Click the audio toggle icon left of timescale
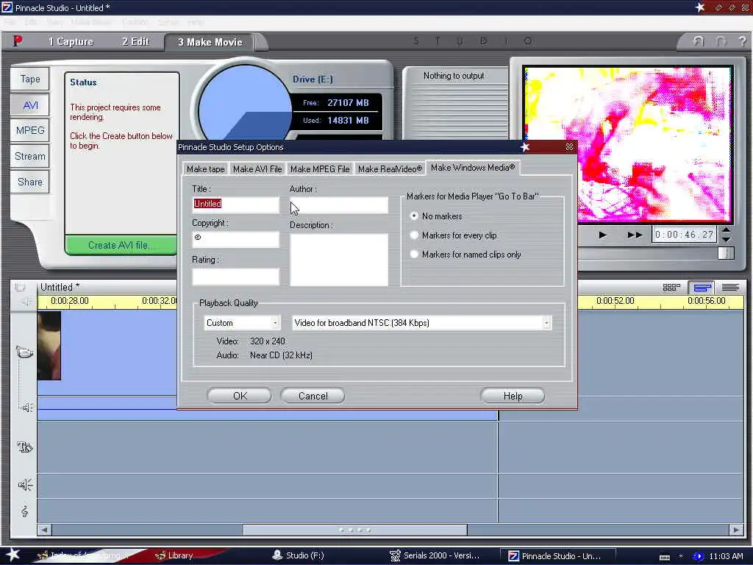 pyautogui.click(x=26, y=301)
